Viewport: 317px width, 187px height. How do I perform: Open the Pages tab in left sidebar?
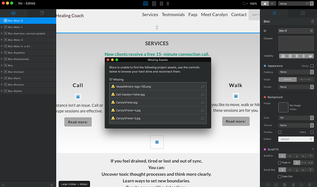(x=42, y=13)
